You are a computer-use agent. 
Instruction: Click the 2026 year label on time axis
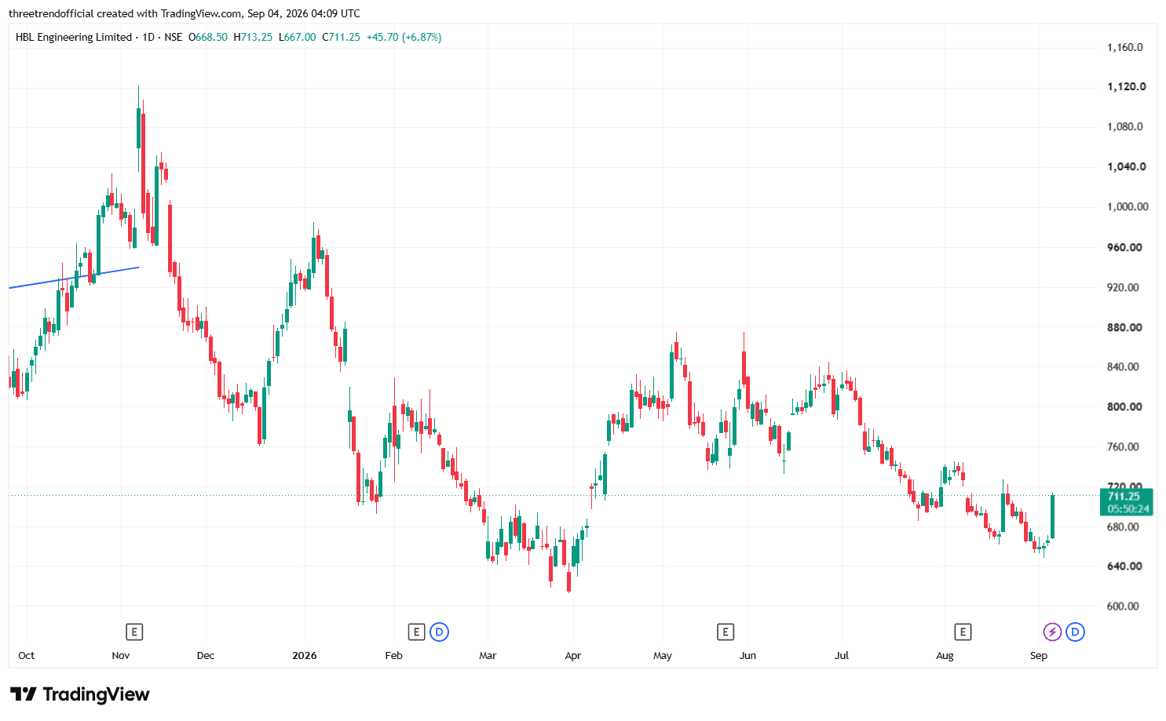coord(305,655)
